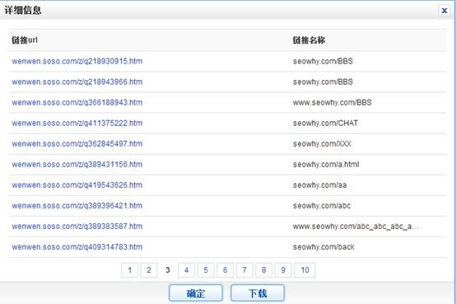Select current page number 3
The image size is (456, 304).
[x=168, y=270]
